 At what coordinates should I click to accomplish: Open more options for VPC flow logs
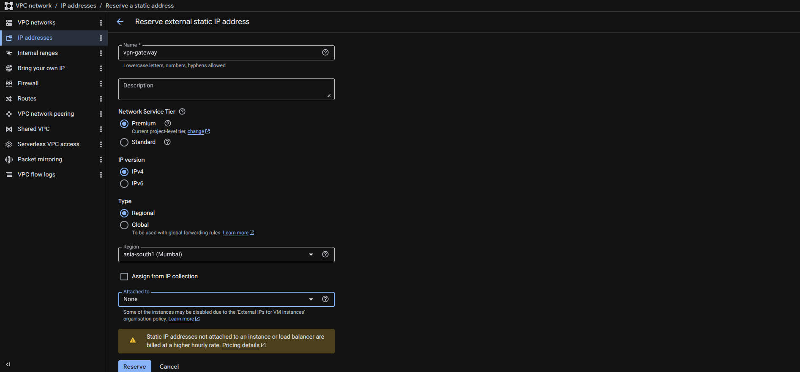[101, 175]
